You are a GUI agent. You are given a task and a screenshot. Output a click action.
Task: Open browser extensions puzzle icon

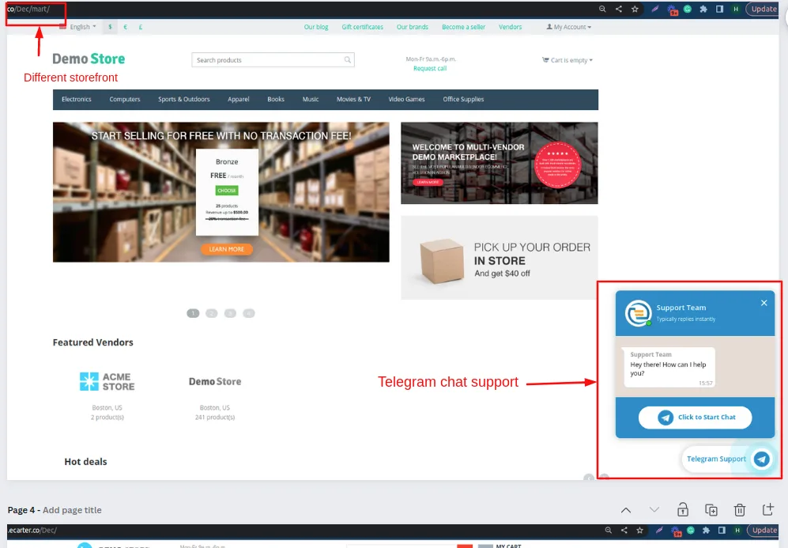point(703,9)
